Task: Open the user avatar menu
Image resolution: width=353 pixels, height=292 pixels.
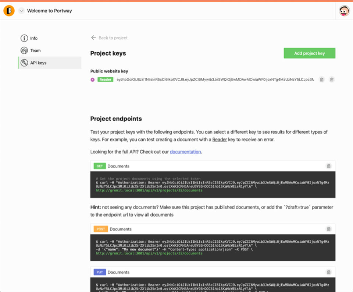Action: [x=344, y=11]
